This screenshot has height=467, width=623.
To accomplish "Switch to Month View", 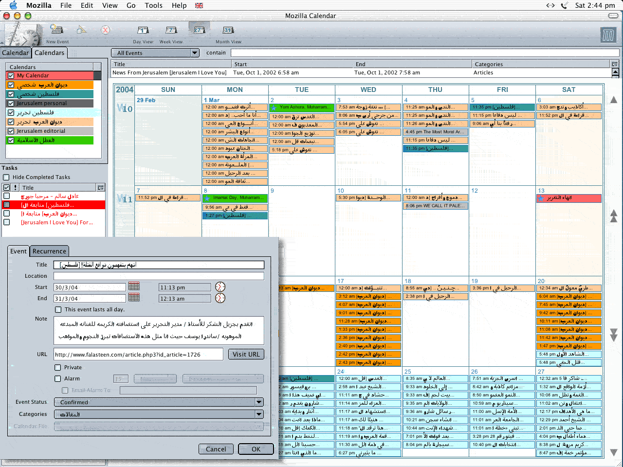I will click(228, 31).
